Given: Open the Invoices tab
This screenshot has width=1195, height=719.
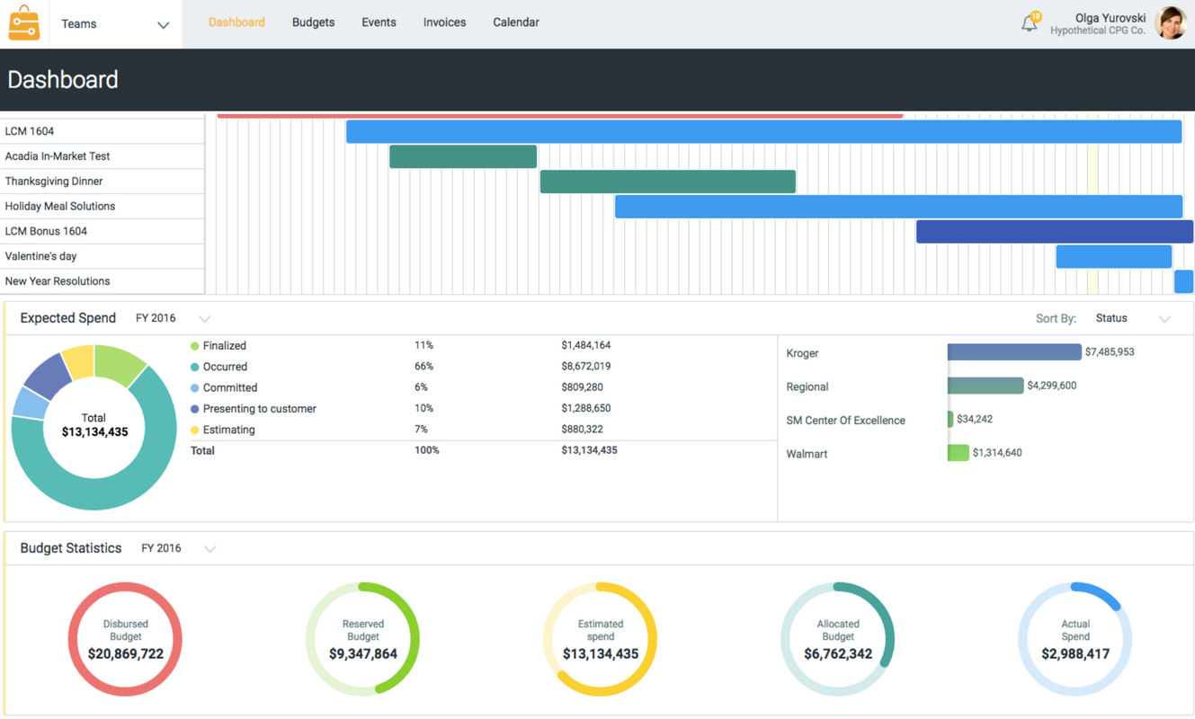Looking at the screenshot, I should [444, 22].
